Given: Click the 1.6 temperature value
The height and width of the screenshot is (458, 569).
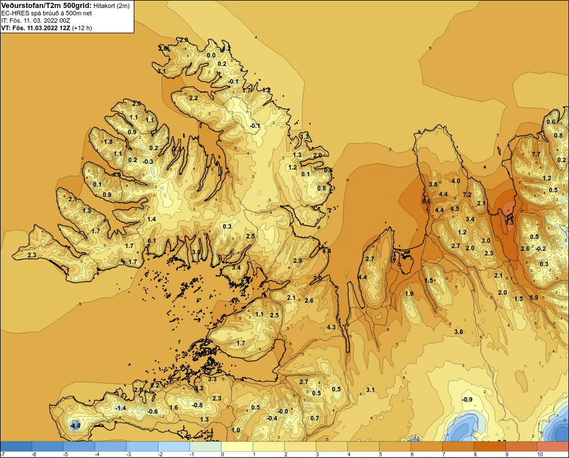Looking at the screenshot, I should (x=174, y=407).
